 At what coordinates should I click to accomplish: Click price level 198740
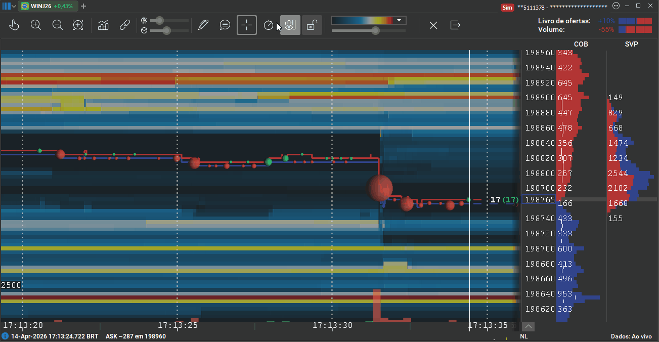pyautogui.click(x=540, y=219)
